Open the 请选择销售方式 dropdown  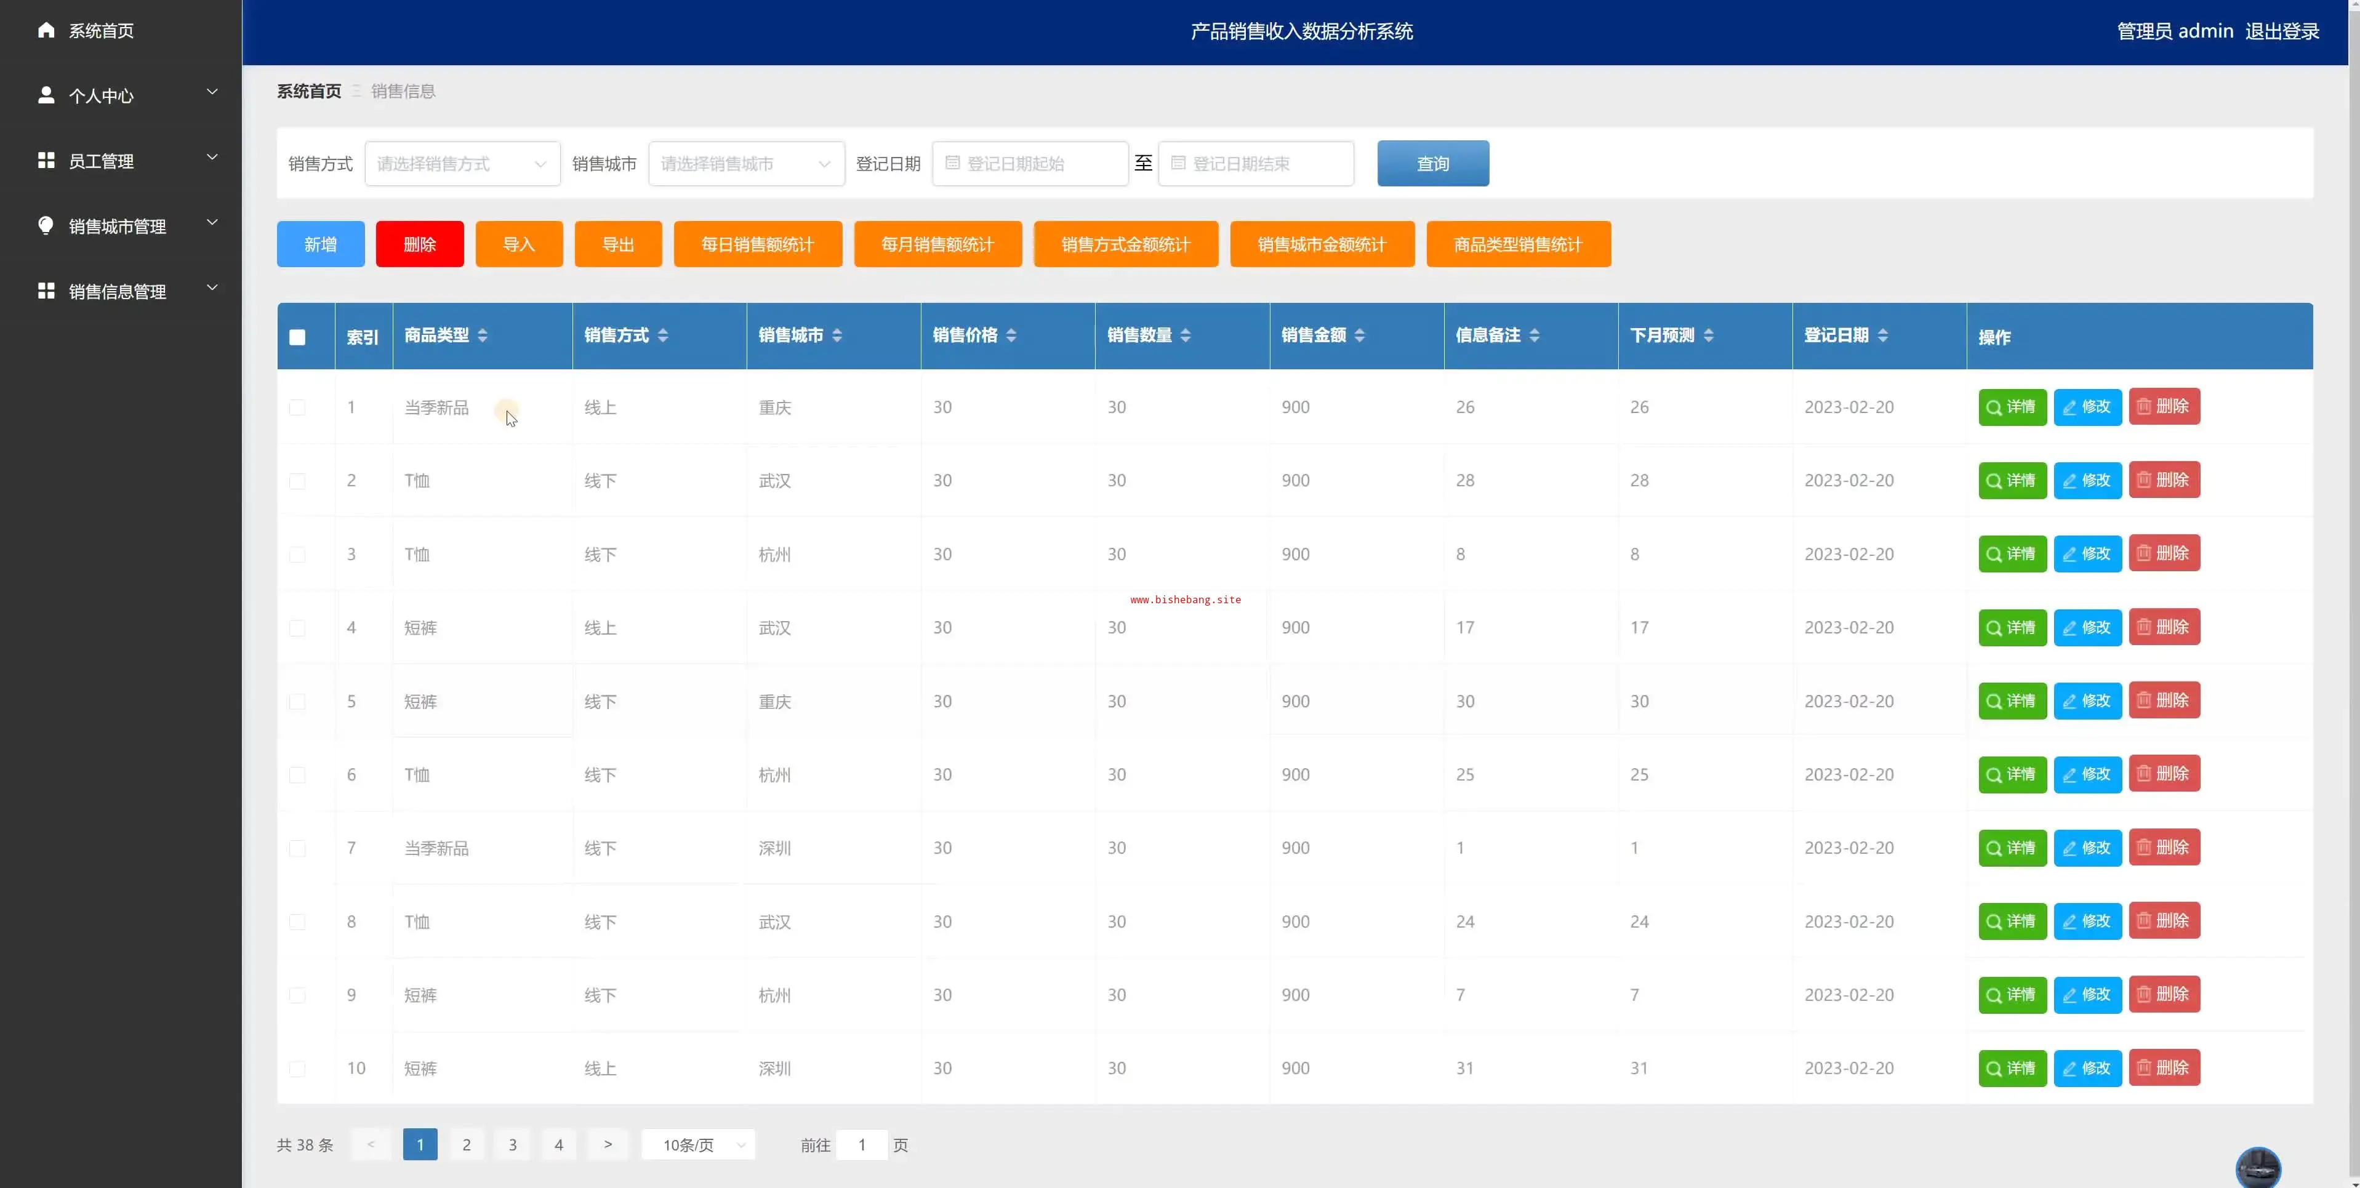(462, 164)
